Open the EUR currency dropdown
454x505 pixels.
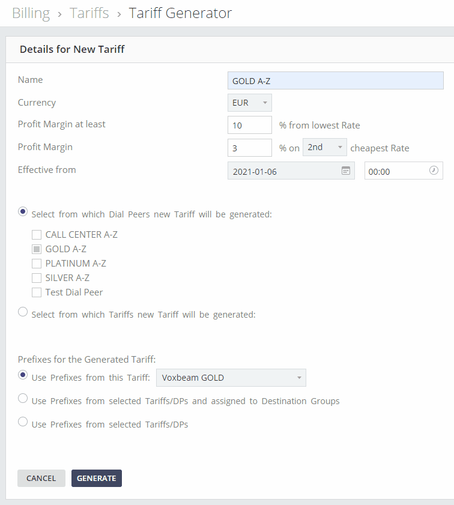click(x=250, y=103)
